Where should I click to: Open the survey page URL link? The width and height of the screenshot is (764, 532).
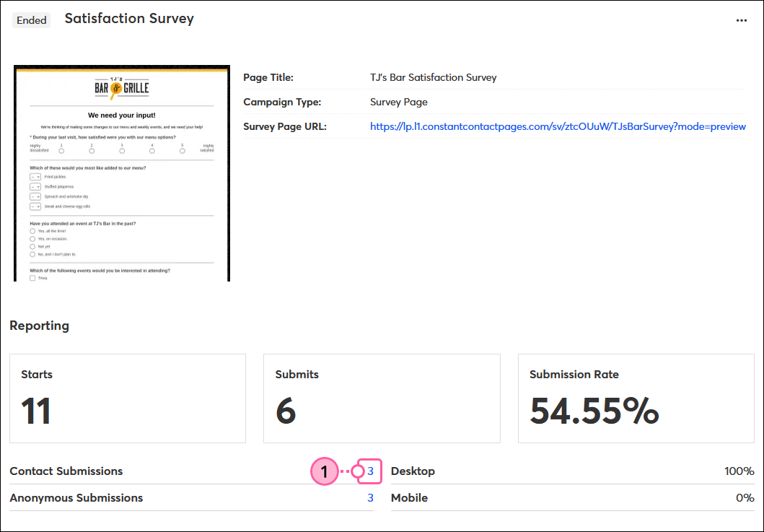pyautogui.click(x=558, y=127)
